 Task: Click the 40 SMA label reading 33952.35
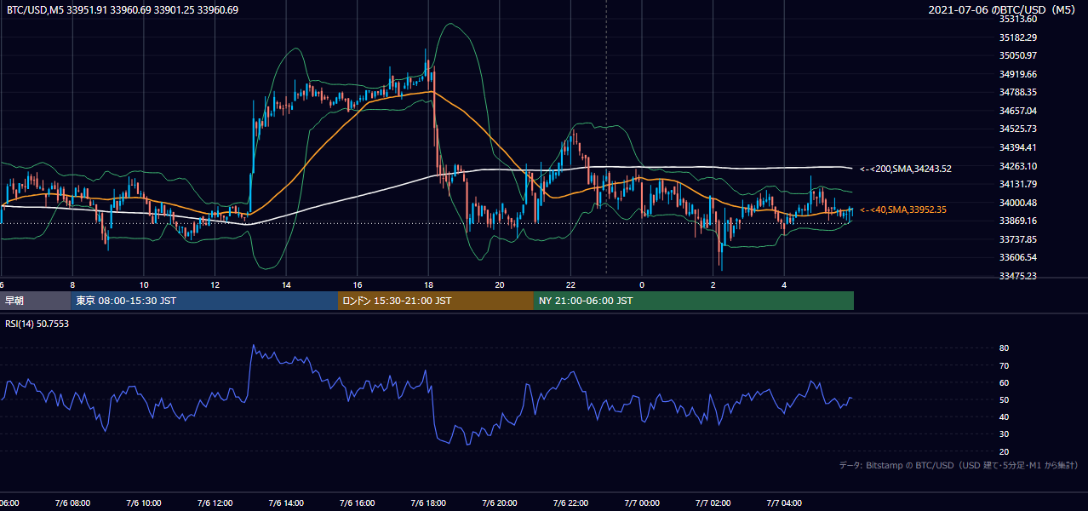click(903, 210)
